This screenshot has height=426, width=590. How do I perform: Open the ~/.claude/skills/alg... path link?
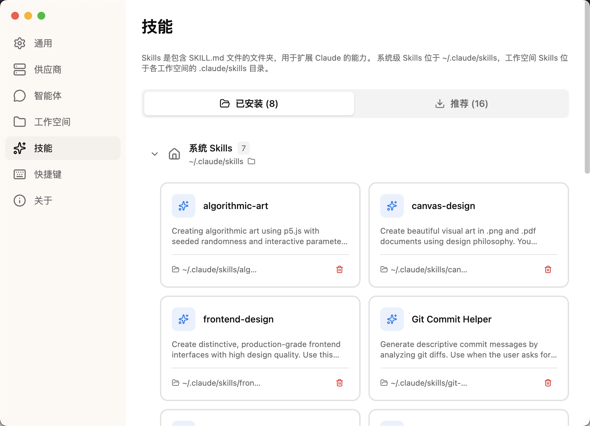[219, 269]
